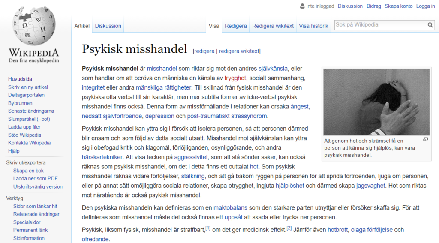Follow the ångest link

point(299,107)
